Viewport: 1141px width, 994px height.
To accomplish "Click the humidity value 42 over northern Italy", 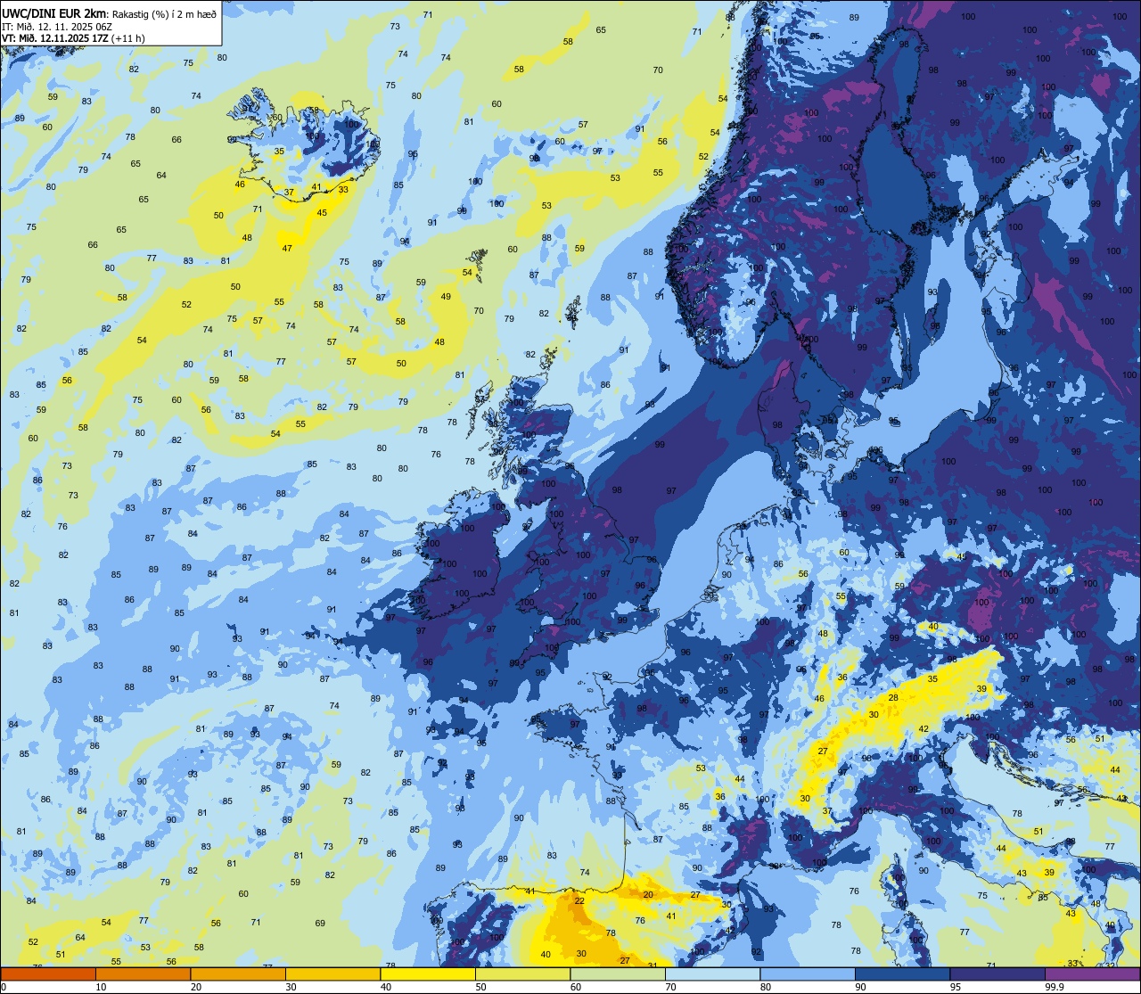I will tap(923, 729).
